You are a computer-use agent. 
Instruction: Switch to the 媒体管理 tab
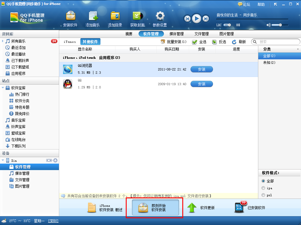coord(176,34)
